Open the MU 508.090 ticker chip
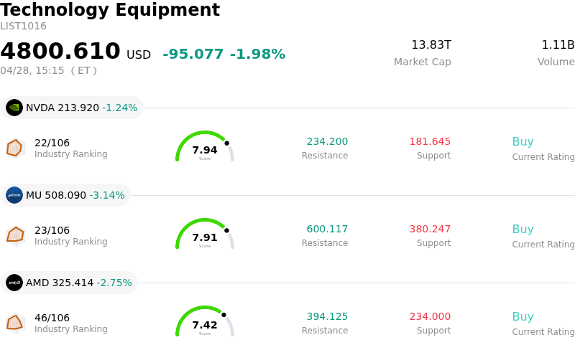The width and height of the screenshot is (575, 350). [x=65, y=195]
